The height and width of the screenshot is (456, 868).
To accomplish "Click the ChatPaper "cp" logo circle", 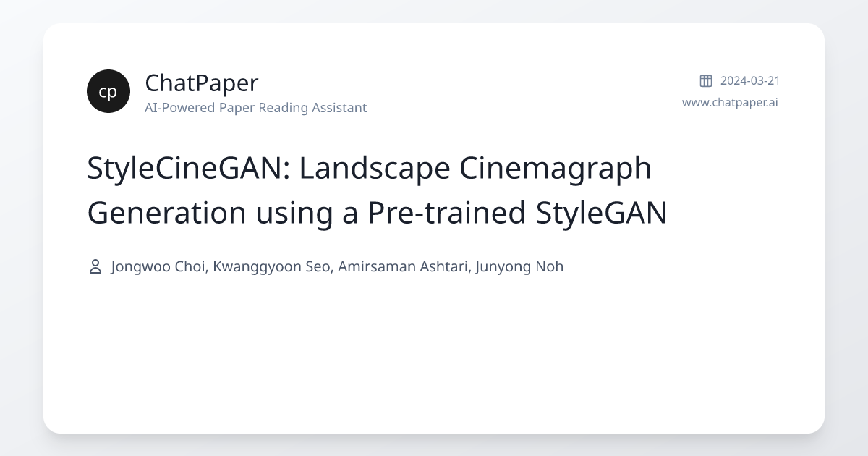I will [109, 91].
